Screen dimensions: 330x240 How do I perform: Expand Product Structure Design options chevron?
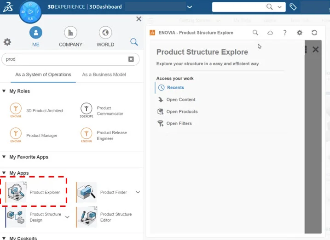pyautogui.click(x=67, y=217)
